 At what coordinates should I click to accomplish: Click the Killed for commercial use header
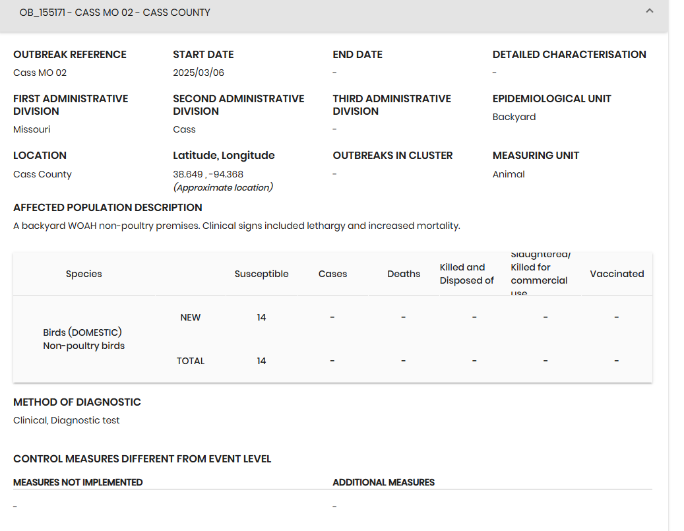539,274
